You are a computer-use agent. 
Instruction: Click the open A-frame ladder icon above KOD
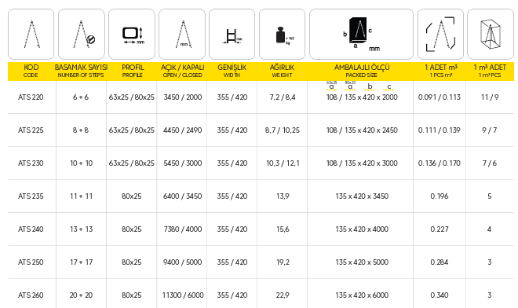(x=31, y=34)
